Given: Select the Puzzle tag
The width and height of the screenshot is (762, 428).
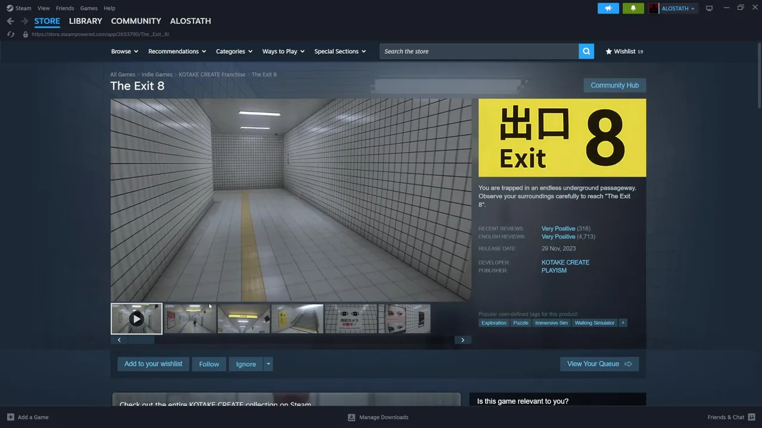Looking at the screenshot, I should 521,323.
